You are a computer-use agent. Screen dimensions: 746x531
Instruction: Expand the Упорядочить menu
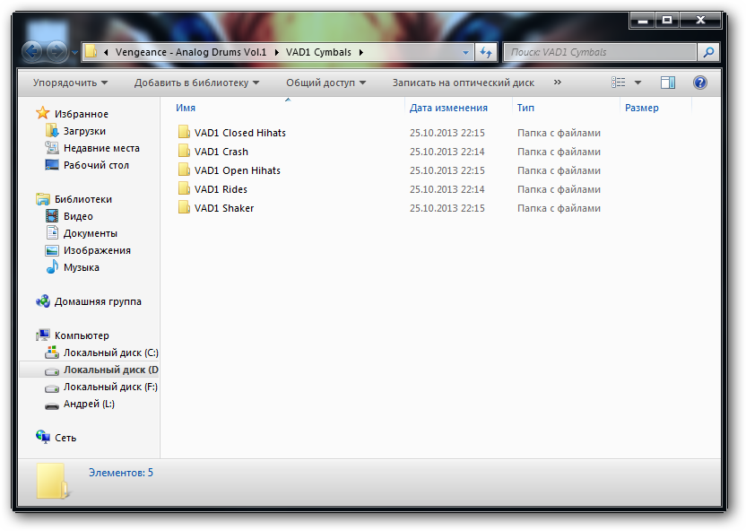click(x=70, y=83)
